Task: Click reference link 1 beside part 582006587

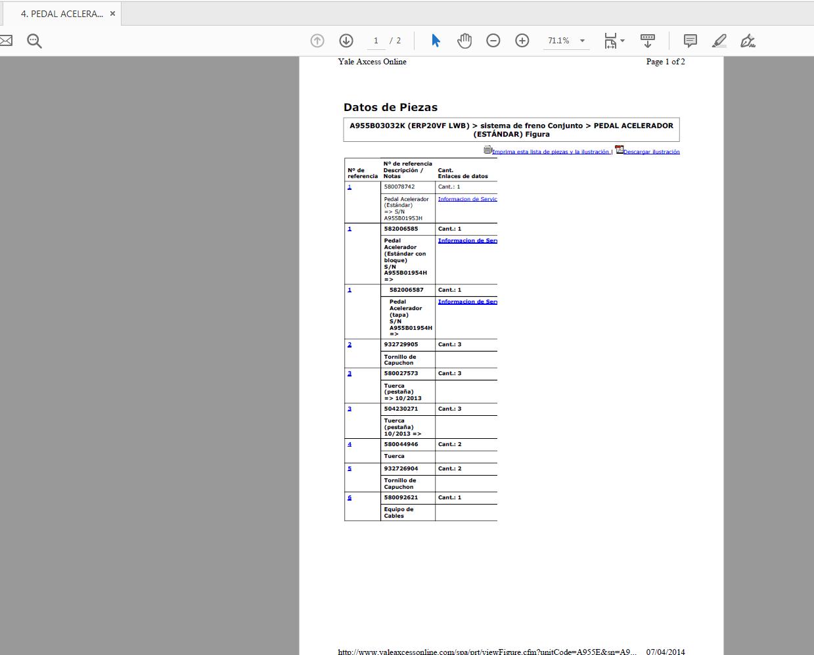Action: [350, 290]
